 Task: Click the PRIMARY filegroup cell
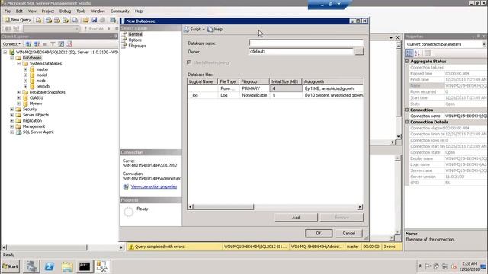pyautogui.click(x=254, y=88)
